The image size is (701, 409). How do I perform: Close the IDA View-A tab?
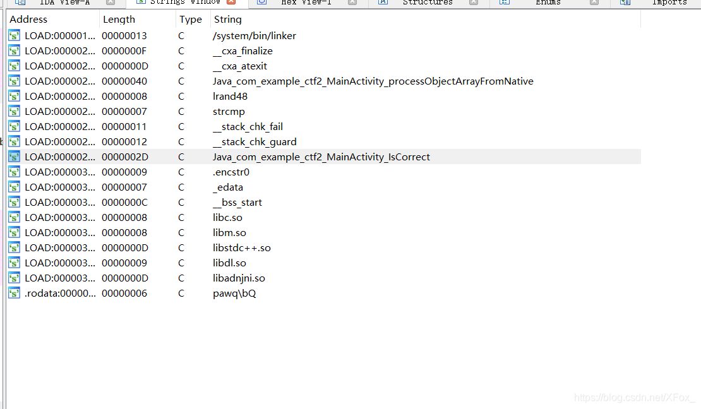coord(111,2)
